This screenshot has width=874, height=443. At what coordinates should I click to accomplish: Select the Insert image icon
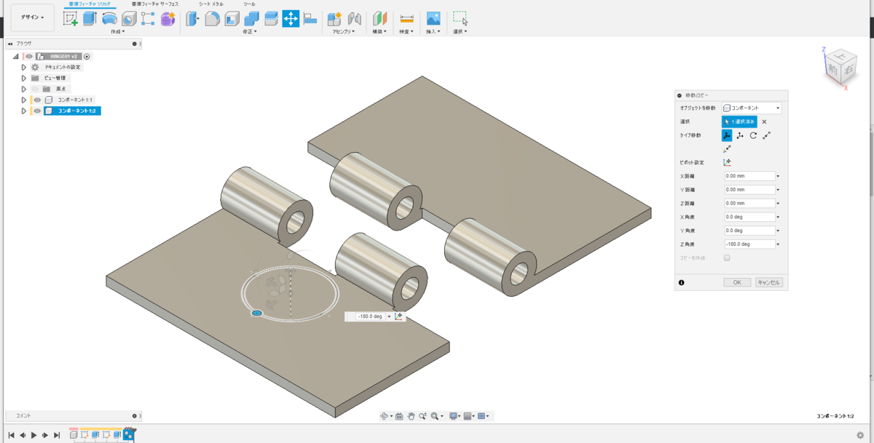pos(433,19)
